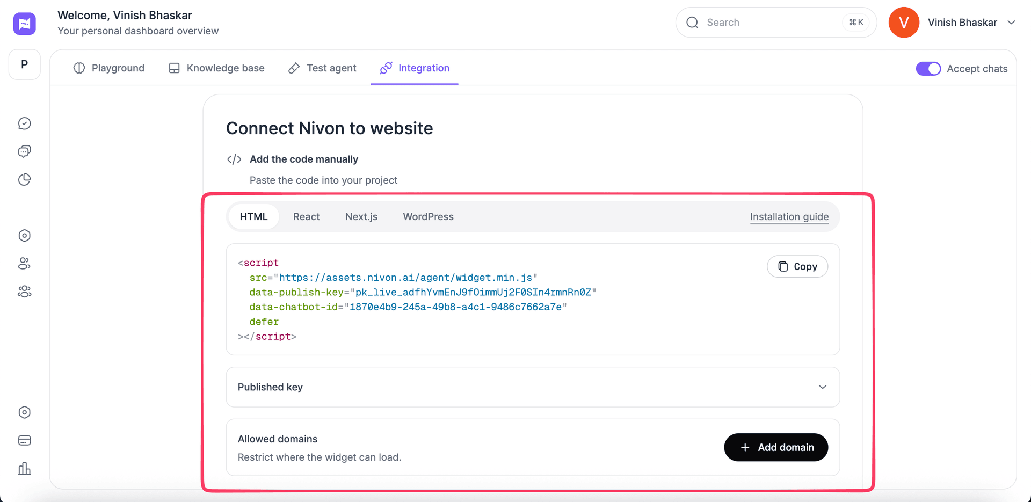
Task: Open the contacts people sidebar icon
Action: point(24,264)
